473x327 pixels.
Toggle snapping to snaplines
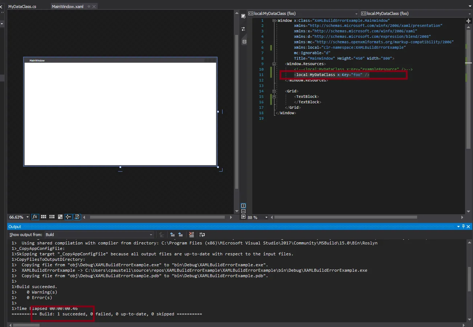click(x=68, y=217)
